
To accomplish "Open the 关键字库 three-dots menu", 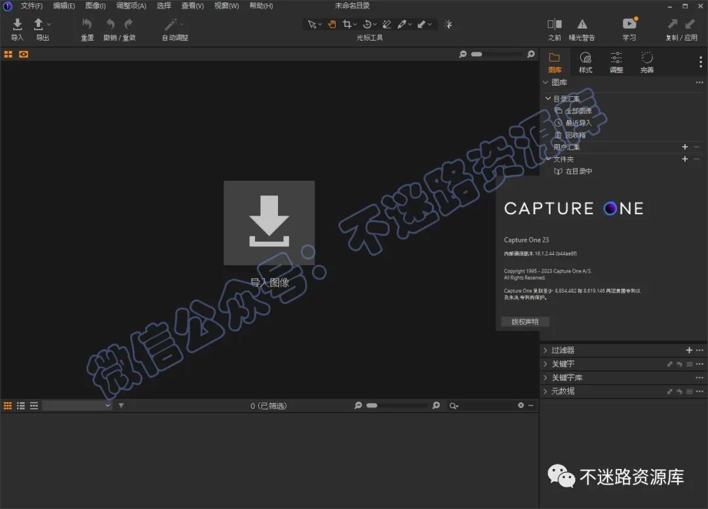I will pos(699,378).
